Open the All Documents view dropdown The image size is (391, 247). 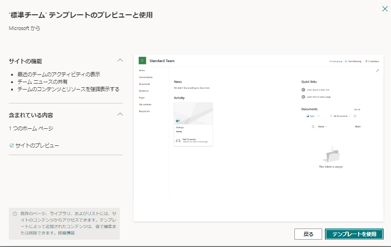[340, 116]
